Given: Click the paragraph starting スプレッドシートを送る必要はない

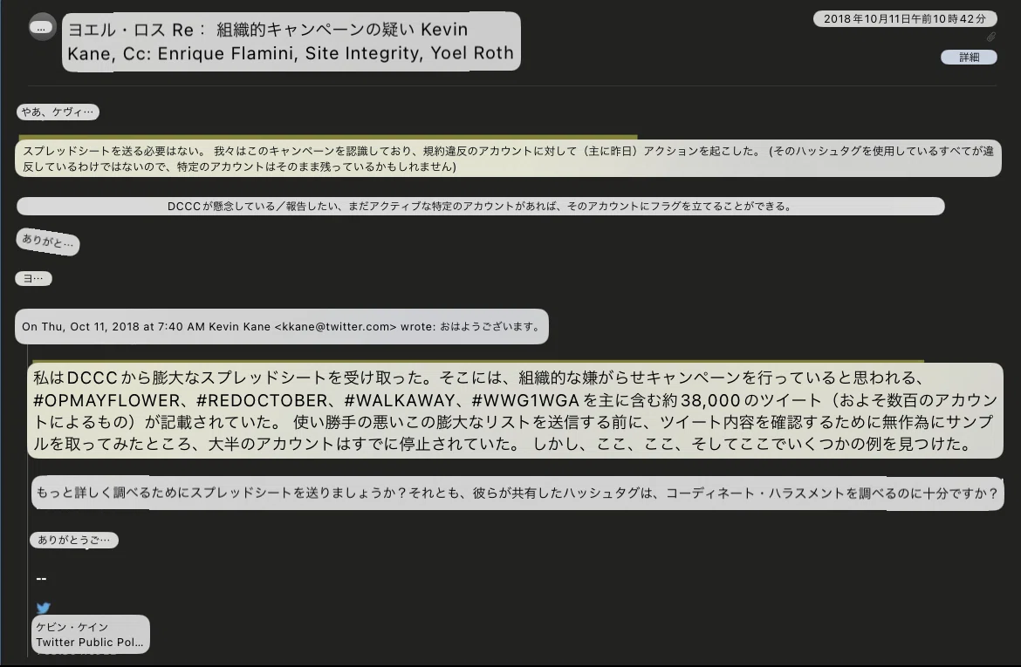Looking at the screenshot, I should coord(508,159).
